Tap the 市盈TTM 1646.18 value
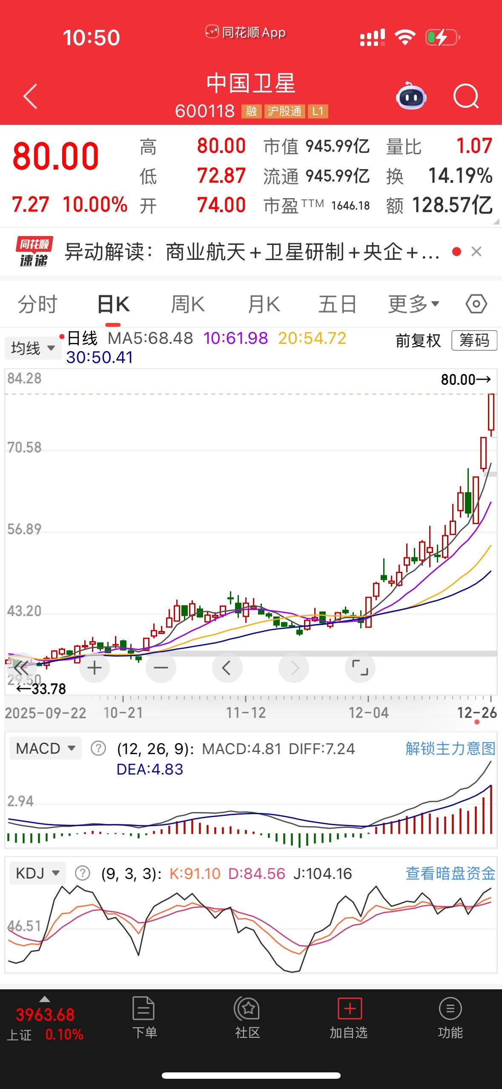Viewport: 502px width, 1089px height. (x=317, y=205)
